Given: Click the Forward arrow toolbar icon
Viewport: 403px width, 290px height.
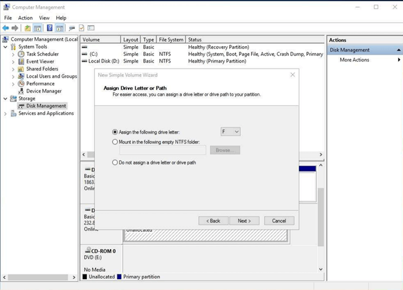Looking at the screenshot, I should 16,28.
